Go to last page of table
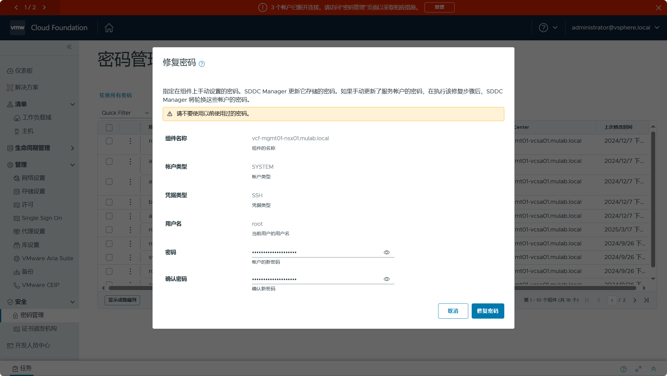The height and width of the screenshot is (376, 667). [x=647, y=300]
